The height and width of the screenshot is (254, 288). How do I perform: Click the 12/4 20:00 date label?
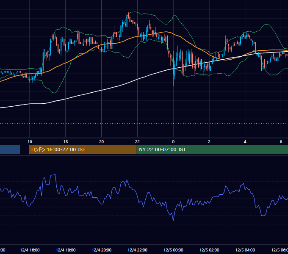click(102, 250)
